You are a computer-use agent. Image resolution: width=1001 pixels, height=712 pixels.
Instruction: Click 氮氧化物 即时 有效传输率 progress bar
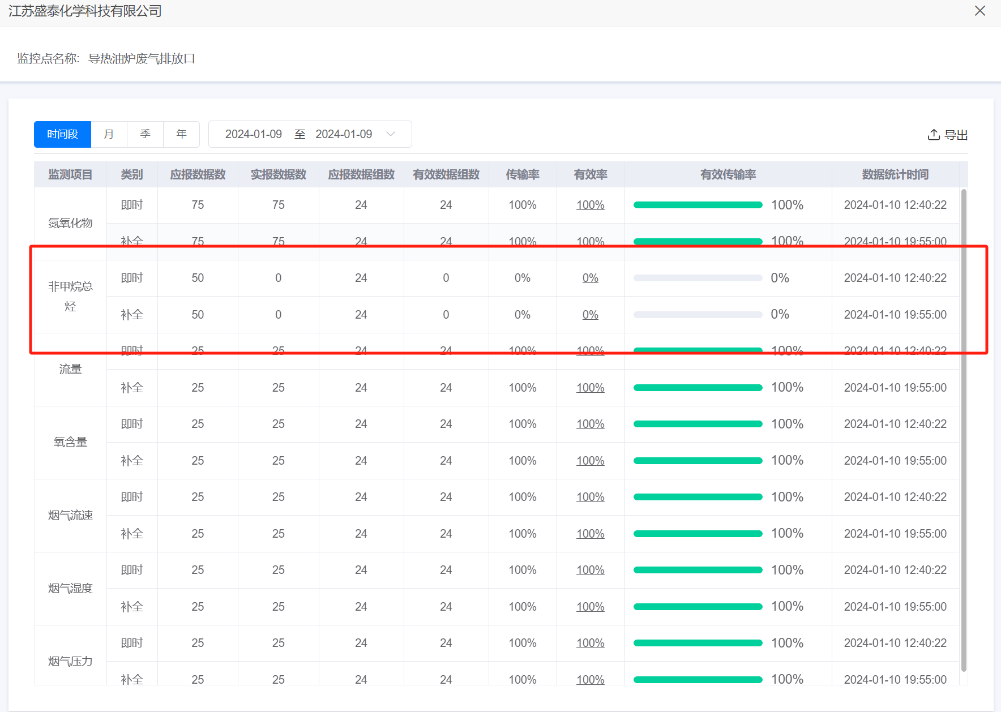point(698,205)
